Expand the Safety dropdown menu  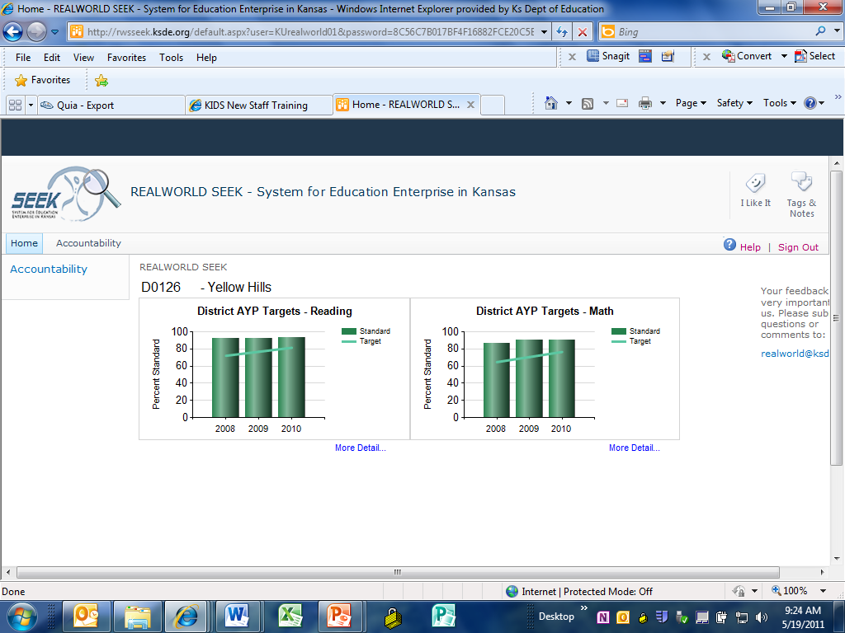734,103
